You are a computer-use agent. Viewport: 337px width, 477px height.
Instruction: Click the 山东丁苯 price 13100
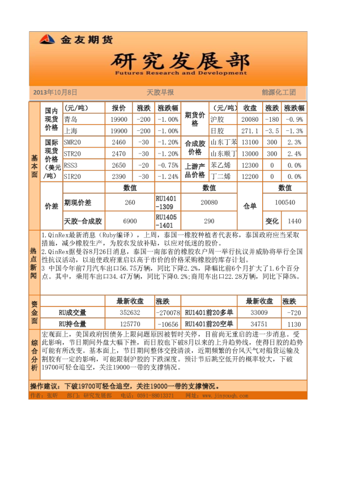tap(250, 142)
